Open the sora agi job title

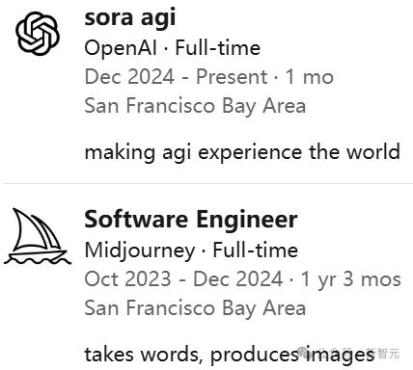click(130, 18)
